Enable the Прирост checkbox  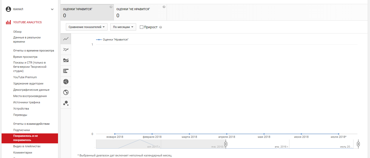point(142,27)
